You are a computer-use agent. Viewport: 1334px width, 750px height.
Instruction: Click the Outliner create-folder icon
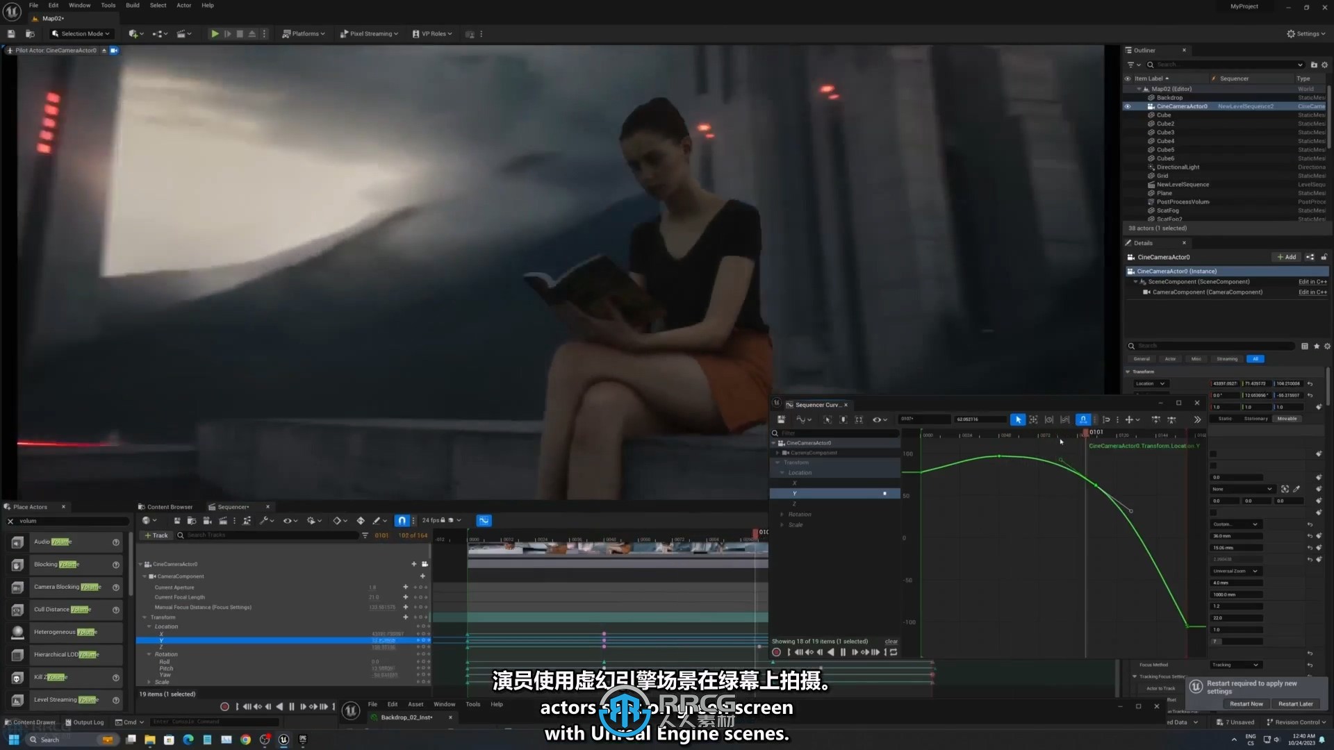tap(1314, 65)
